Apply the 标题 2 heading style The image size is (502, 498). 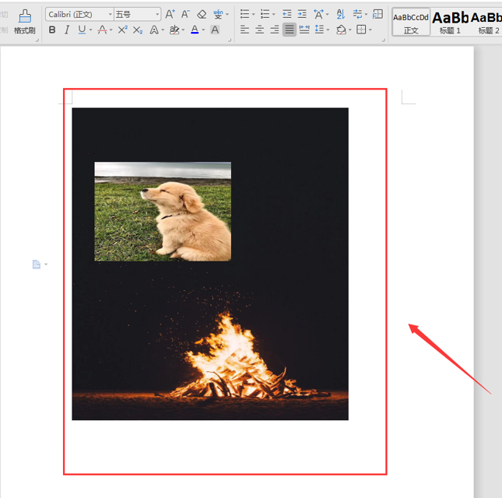click(486, 22)
